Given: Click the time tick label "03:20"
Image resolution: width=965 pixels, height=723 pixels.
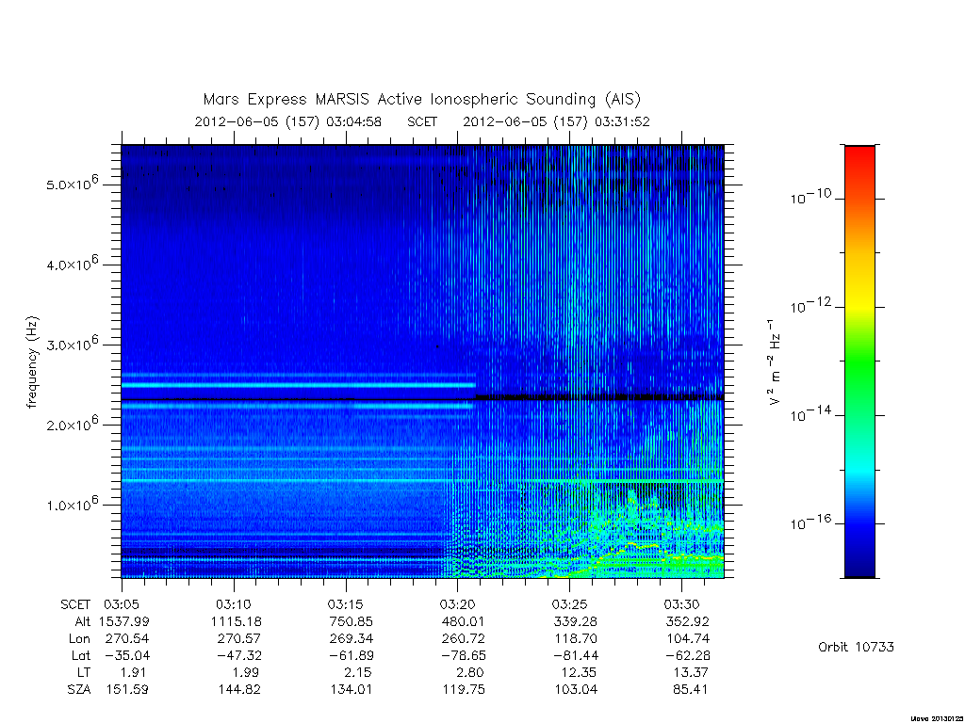Looking at the screenshot, I should [x=457, y=604].
